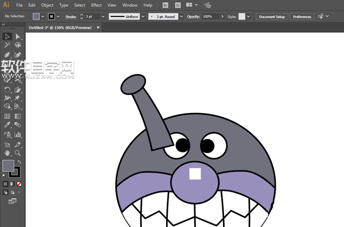Switch paint mode to Gradient
This screenshot has width=344, height=227.
(13, 184)
